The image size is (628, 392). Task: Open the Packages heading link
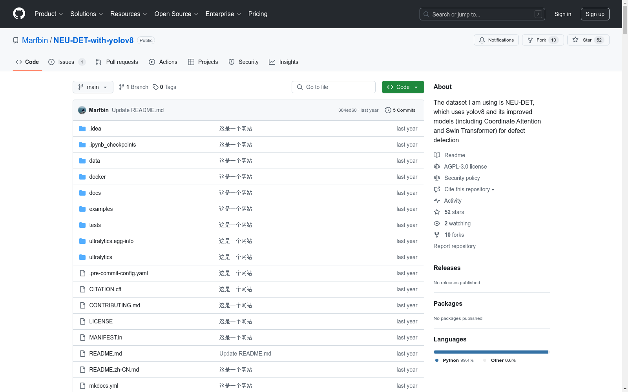coord(448,304)
